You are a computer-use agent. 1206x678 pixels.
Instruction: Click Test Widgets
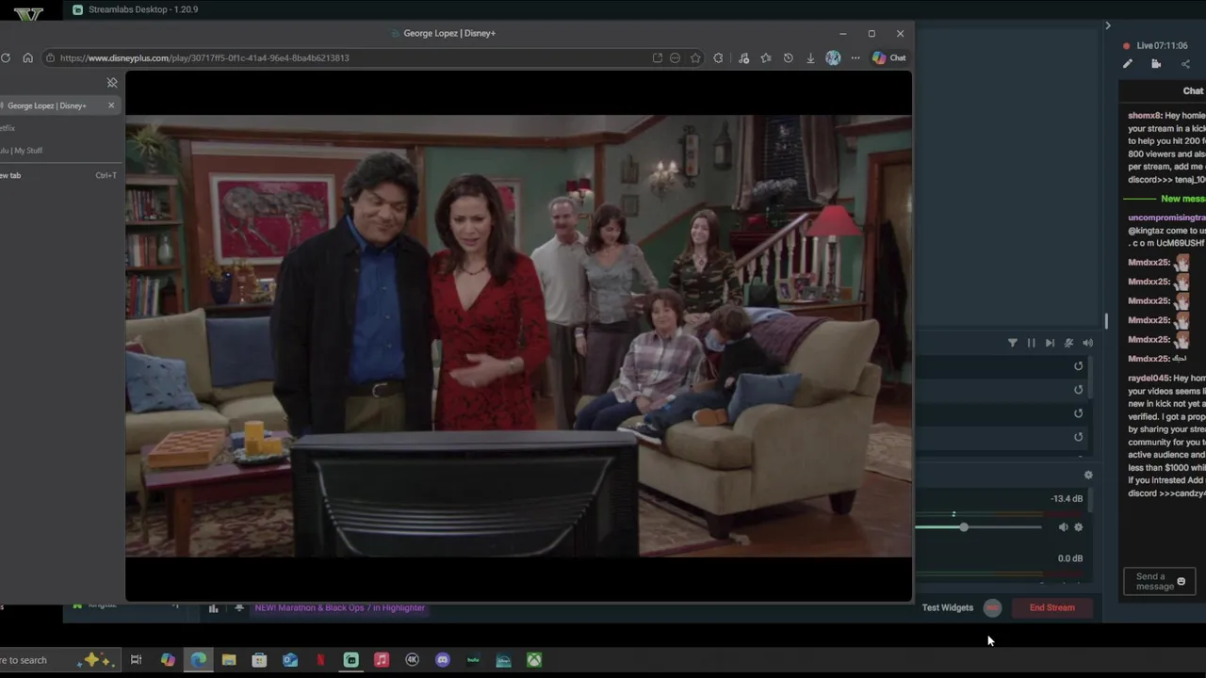pyautogui.click(x=947, y=608)
